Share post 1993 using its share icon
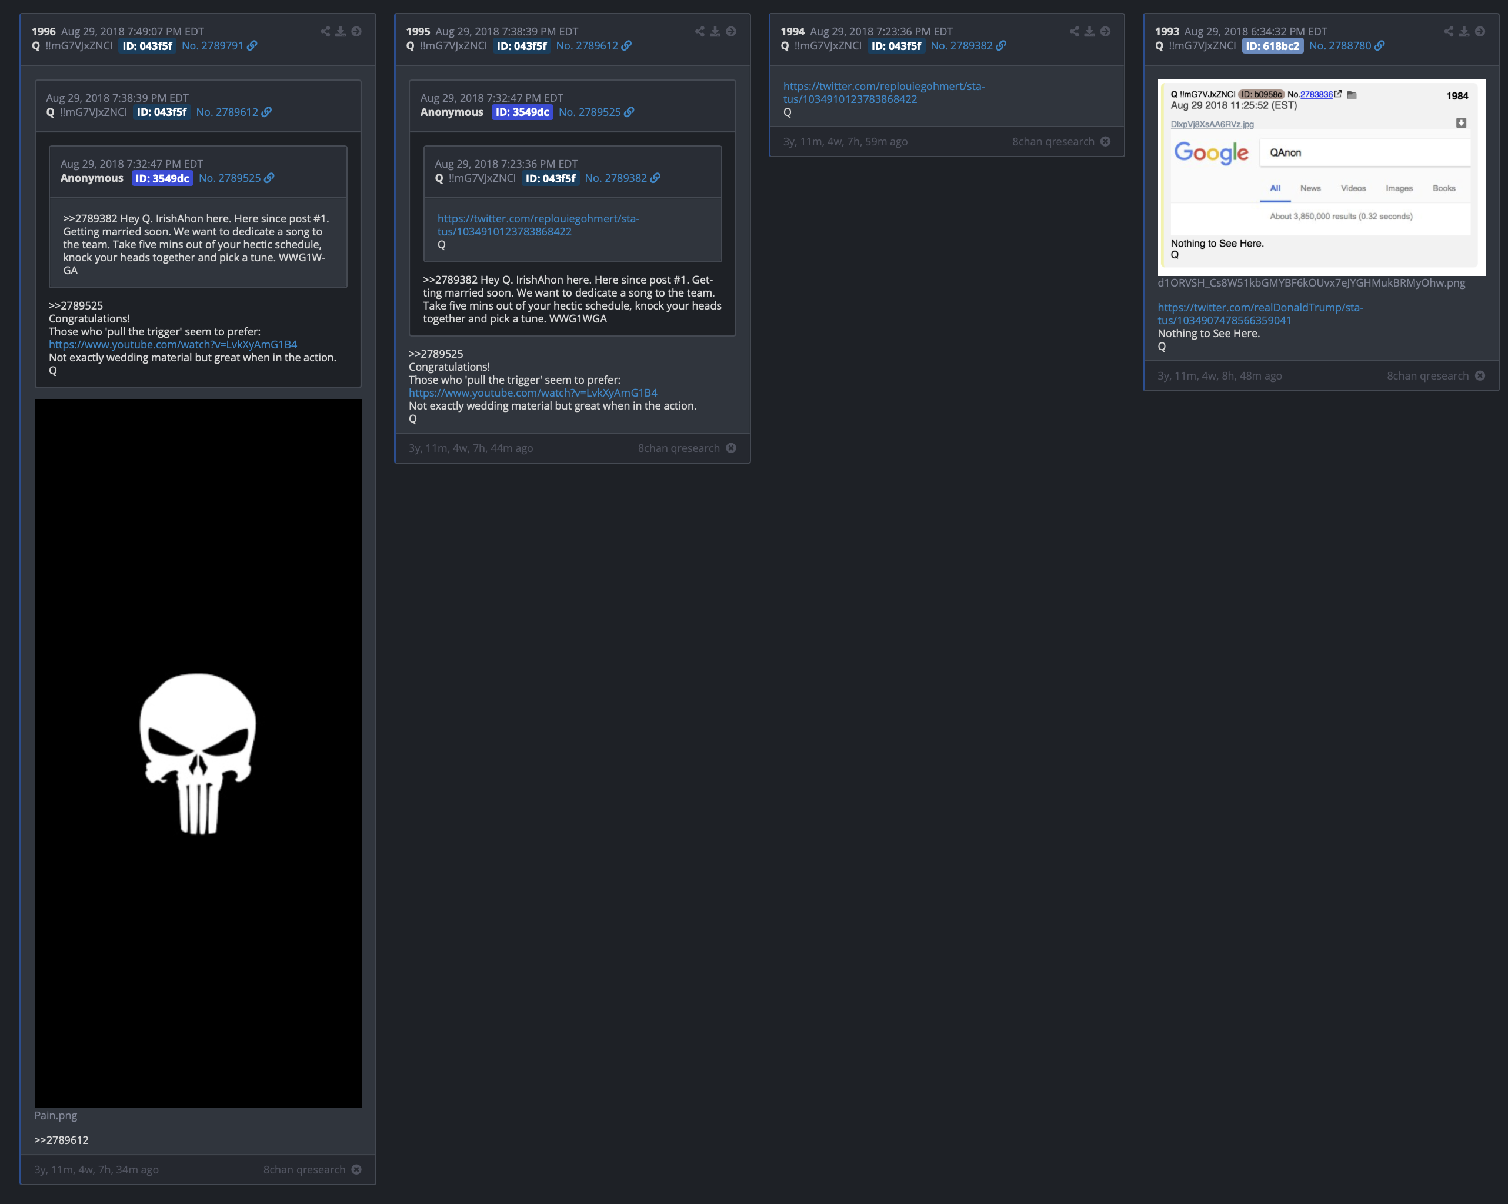1508x1204 pixels. 1449,32
